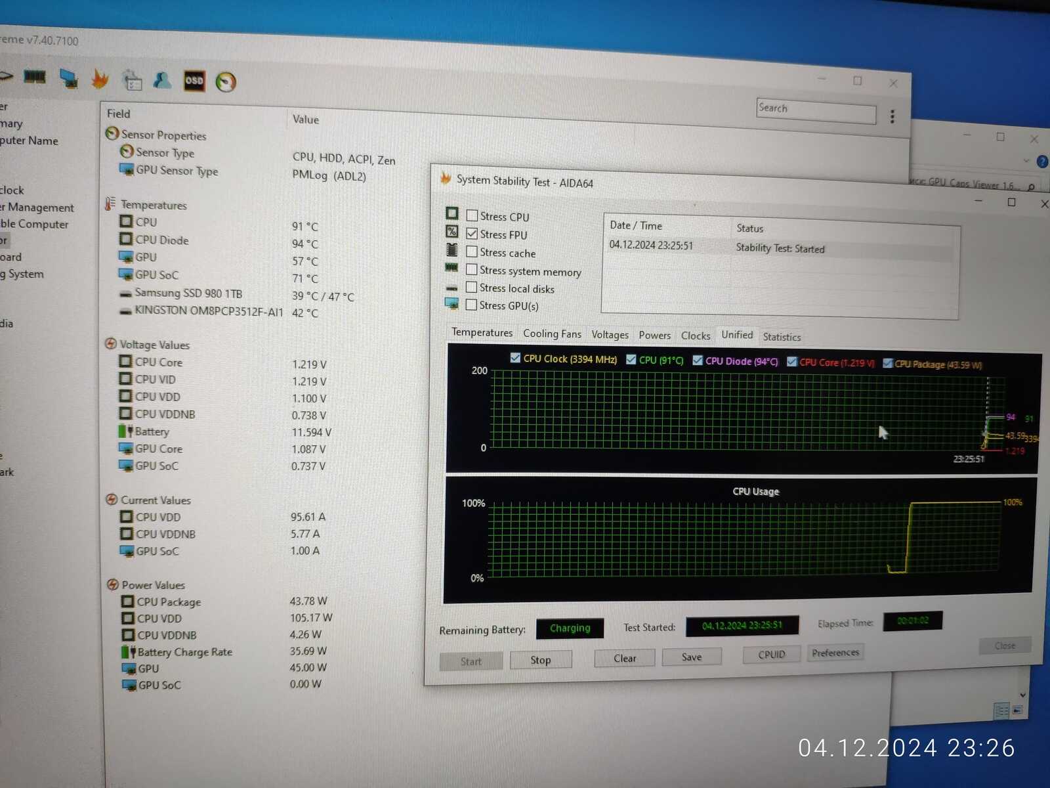Stop the stability test
This screenshot has width=1050, height=788.
[541, 660]
